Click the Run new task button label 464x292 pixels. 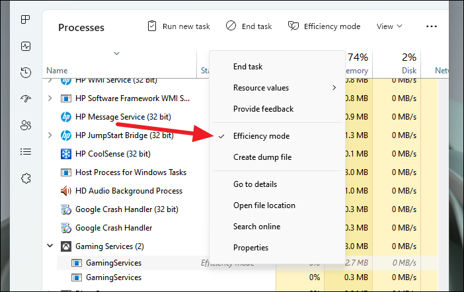(186, 26)
